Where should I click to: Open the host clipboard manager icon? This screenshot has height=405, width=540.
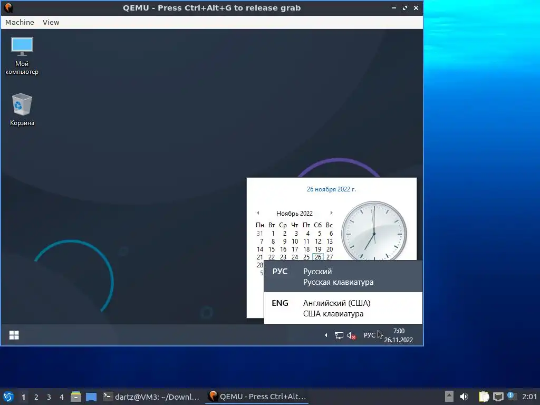(x=484, y=397)
